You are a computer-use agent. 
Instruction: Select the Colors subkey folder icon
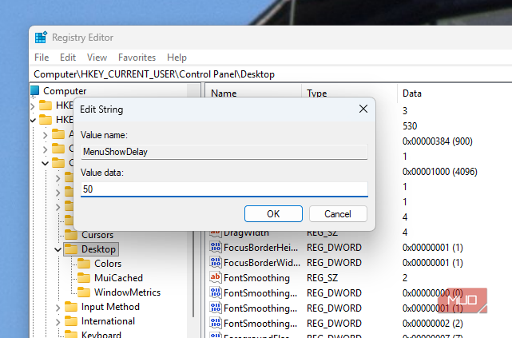84,264
